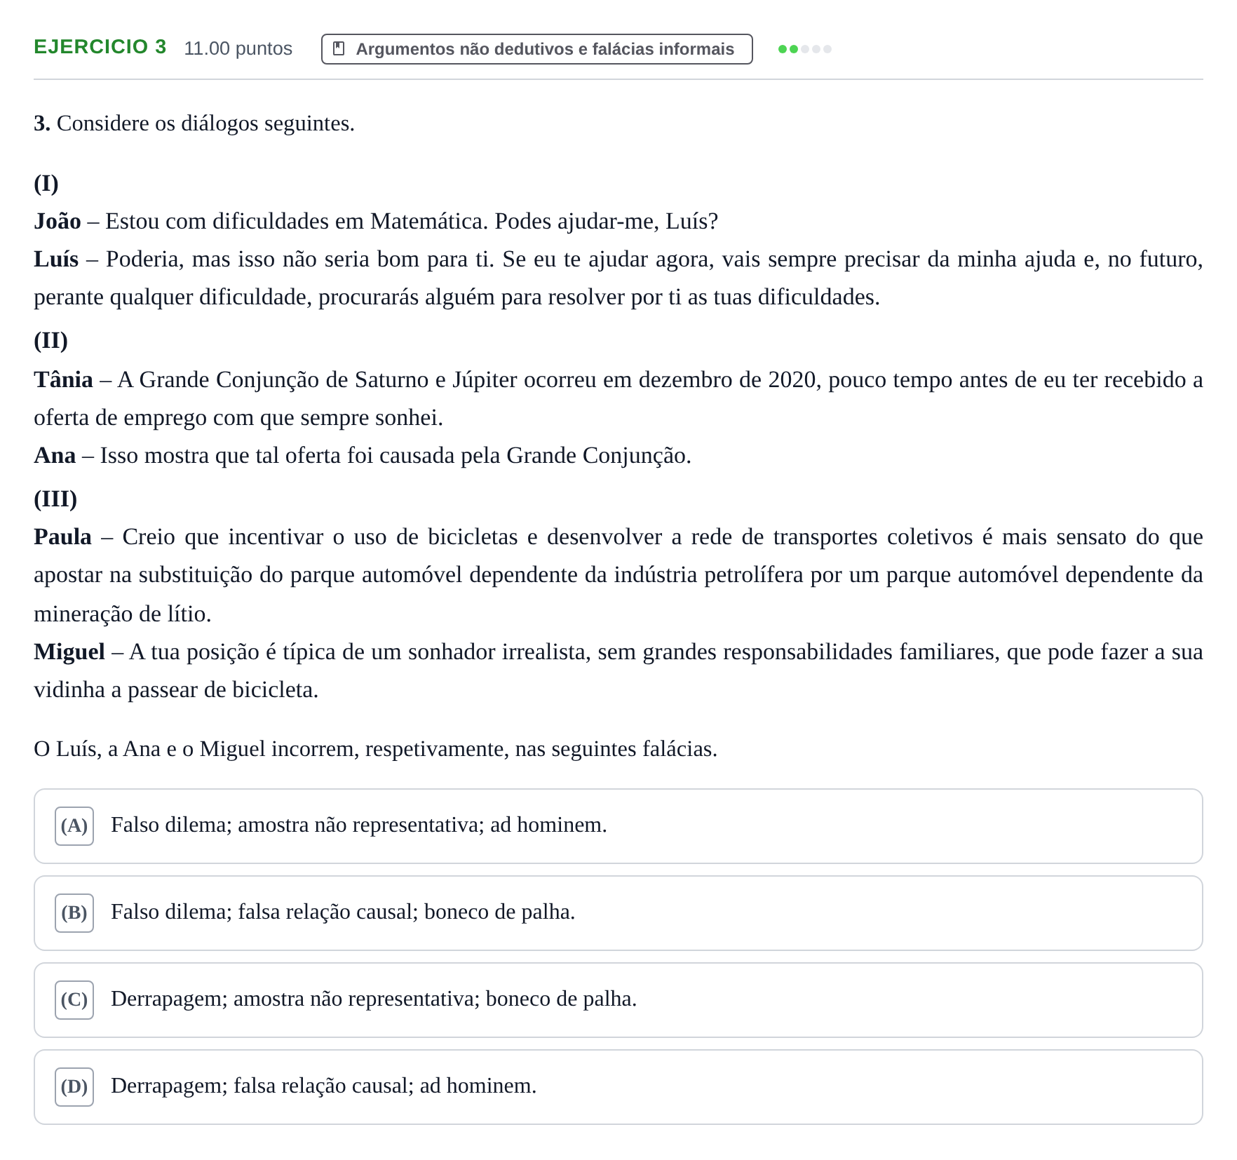Click the 'Falso dilema; amostra não representativa; ad hominem.' text
Viewport: 1237px width, 1160px height.
[x=359, y=825]
